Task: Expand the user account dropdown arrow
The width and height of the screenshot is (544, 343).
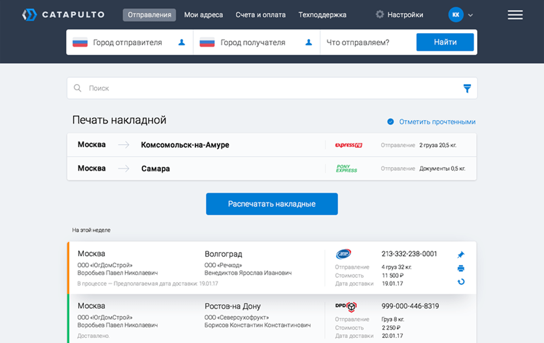Action: click(470, 15)
